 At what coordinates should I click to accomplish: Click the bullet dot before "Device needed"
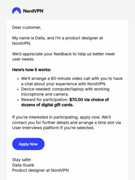(18, 89)
